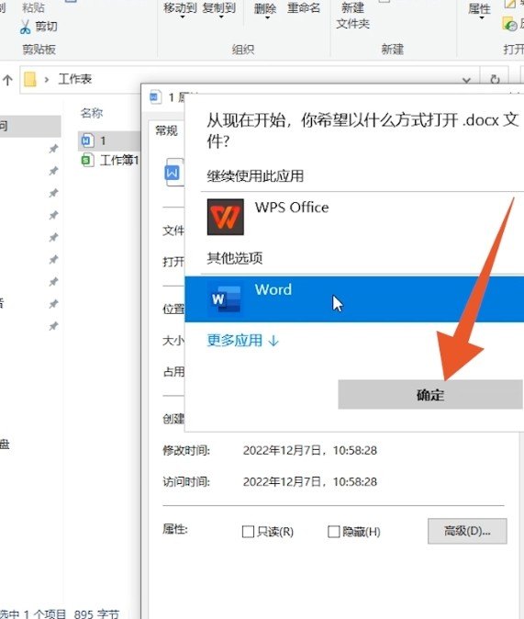Image resolution: width=524 pixels, height=619 pixels.
Task: Confirm selection with 确定 button
Action: pyautogui.click(x=430, y=394)
